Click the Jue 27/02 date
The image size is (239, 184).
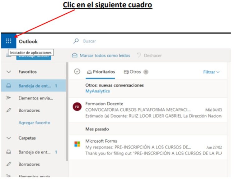pos(214,147)
